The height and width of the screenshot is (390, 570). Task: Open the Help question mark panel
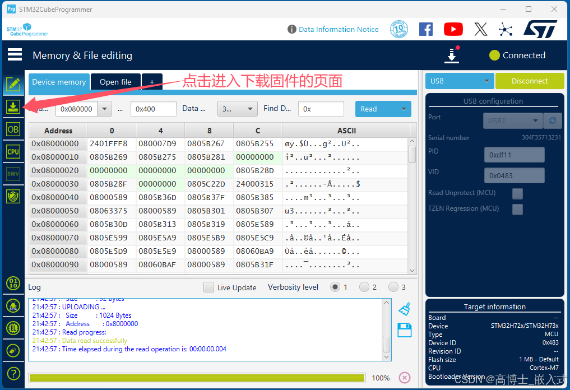tap(13, 373)
